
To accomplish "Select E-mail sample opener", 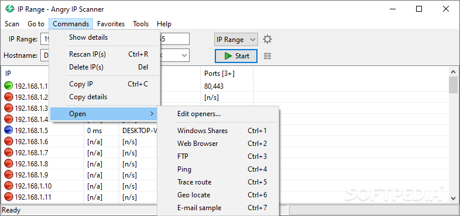I will pos(218,208).
